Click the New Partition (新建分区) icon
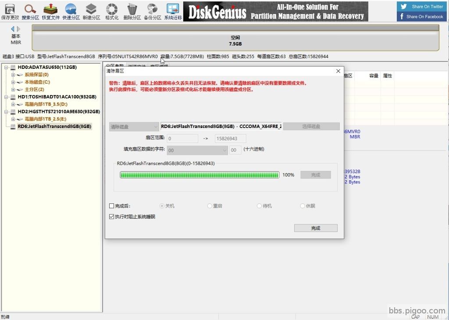The height and width of the screenshot is (320, 449). [x=91, y=11]
